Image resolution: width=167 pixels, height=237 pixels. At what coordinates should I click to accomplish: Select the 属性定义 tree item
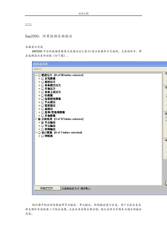tap(50, 82)
